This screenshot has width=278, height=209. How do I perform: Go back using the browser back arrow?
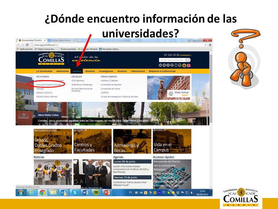click(x=18, y=45)
